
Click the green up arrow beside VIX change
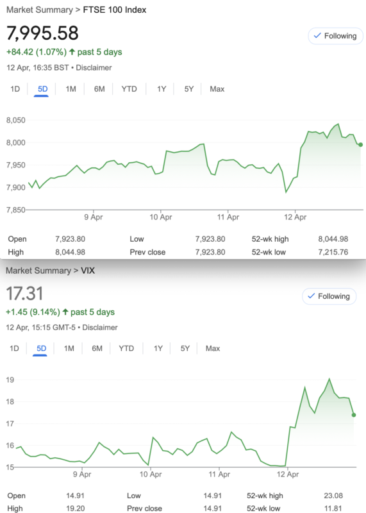pyautogui.click(x=65, y=312)
